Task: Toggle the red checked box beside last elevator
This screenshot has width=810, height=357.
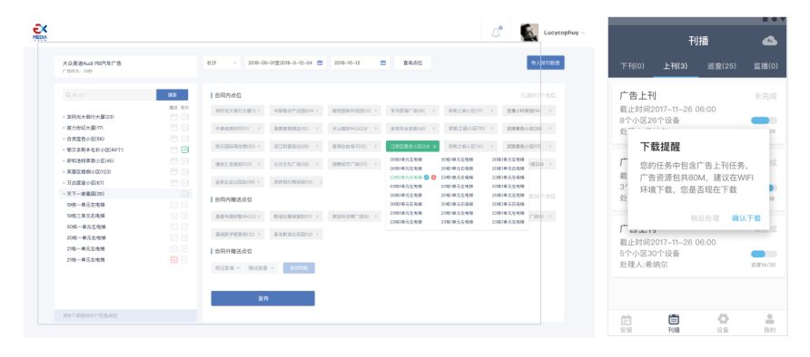Action: click(x=174, y=260)
